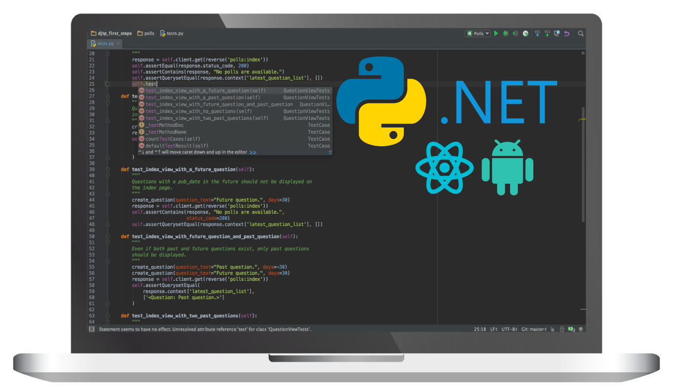Click djtp_first_steps breadcrumb folder

111,34
